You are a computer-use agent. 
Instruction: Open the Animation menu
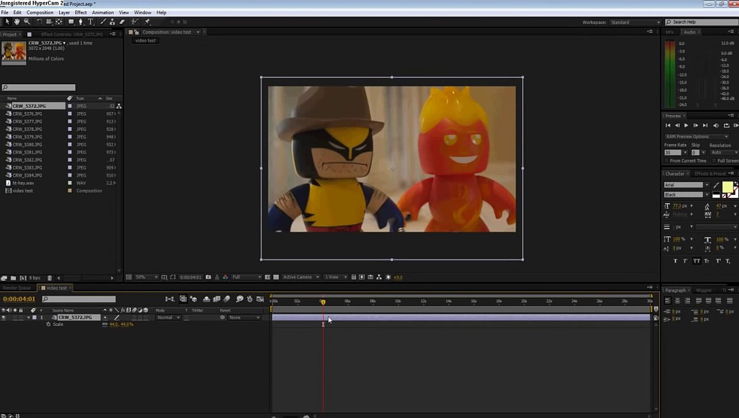(x=103, y=12)
